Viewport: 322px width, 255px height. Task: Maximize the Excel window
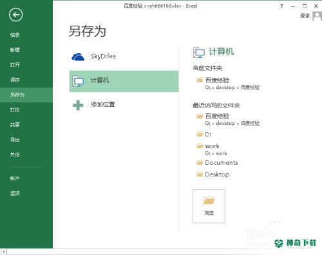point(305,6)
